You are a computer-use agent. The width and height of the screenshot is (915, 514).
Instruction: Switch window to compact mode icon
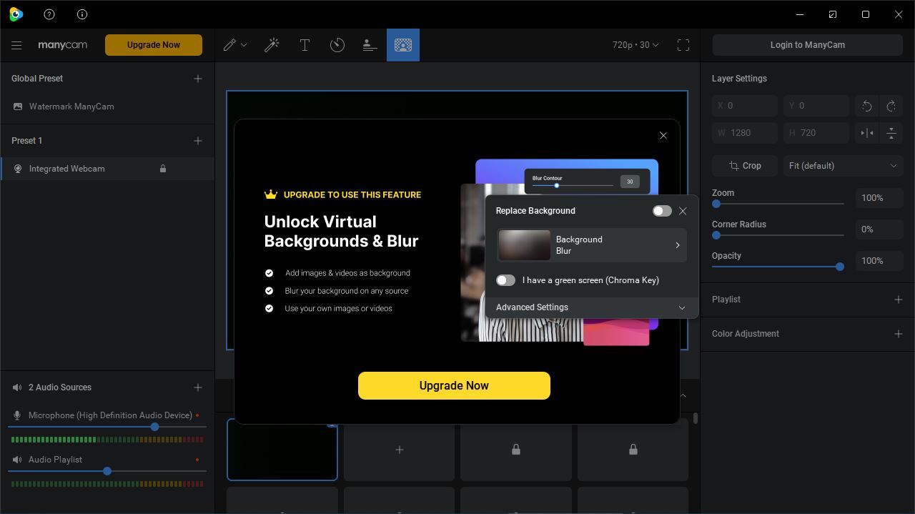[x=833, y=14]
